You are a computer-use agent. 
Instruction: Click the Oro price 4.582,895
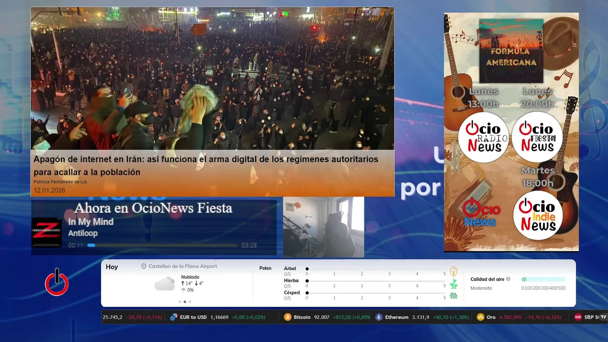510,317
